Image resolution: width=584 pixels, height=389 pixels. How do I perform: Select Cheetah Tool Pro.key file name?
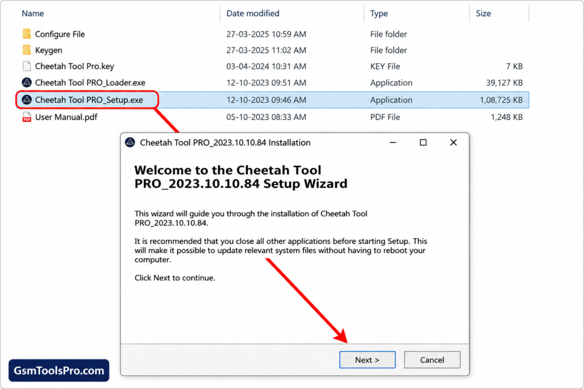pyautogui.click(x=75, y=66)
